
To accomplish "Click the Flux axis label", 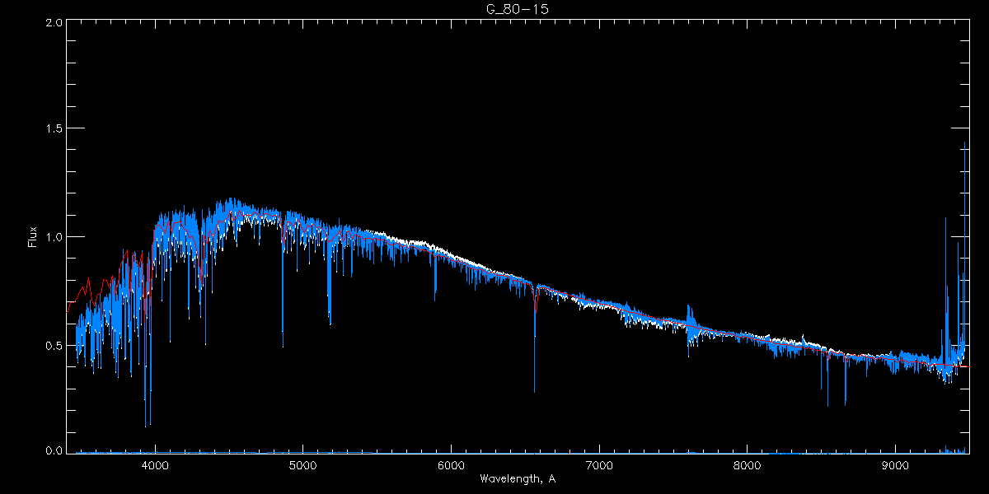I will point(33,236).
